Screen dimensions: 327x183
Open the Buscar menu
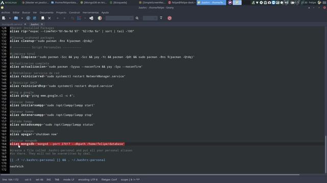click(26, 12)
